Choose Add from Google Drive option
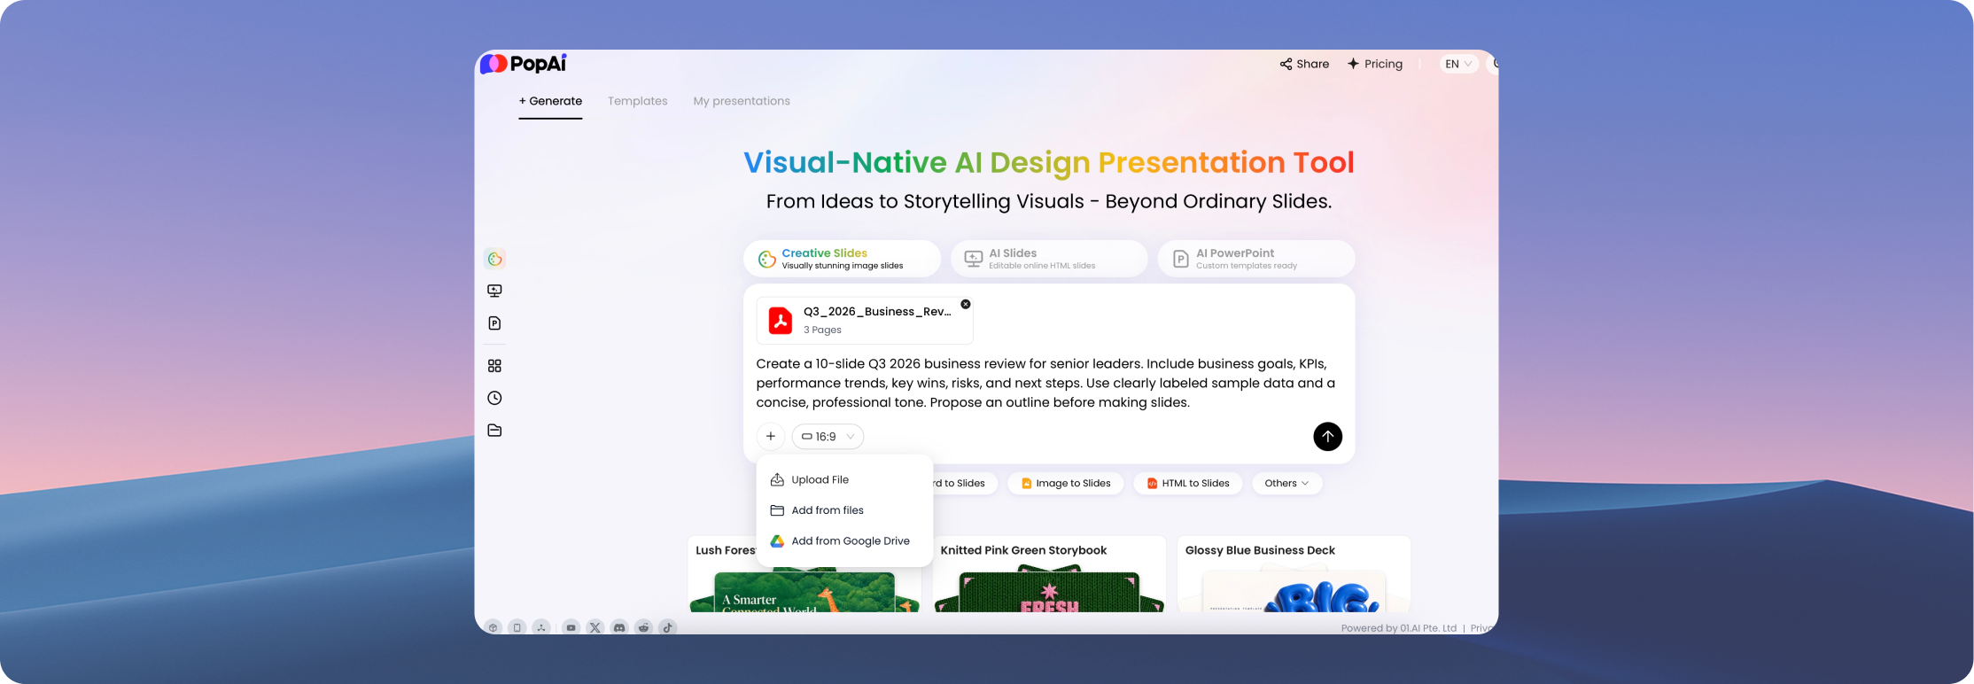 pyautogui.click(x=844, y=540)
